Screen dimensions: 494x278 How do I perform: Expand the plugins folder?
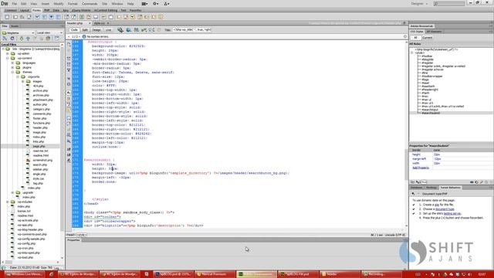(x=12, y=67)
